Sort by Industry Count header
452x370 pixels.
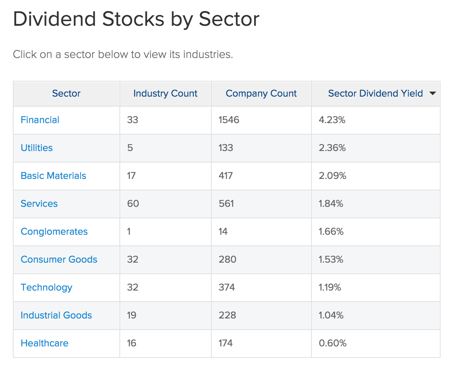coord(165,93)
